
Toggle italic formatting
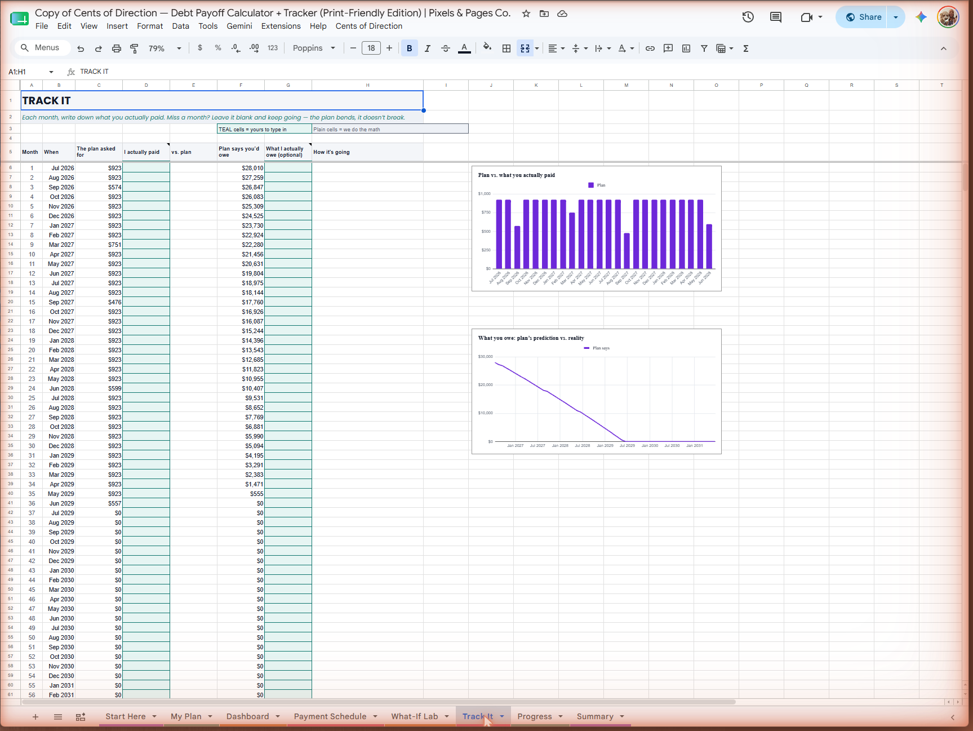(428, 48)
